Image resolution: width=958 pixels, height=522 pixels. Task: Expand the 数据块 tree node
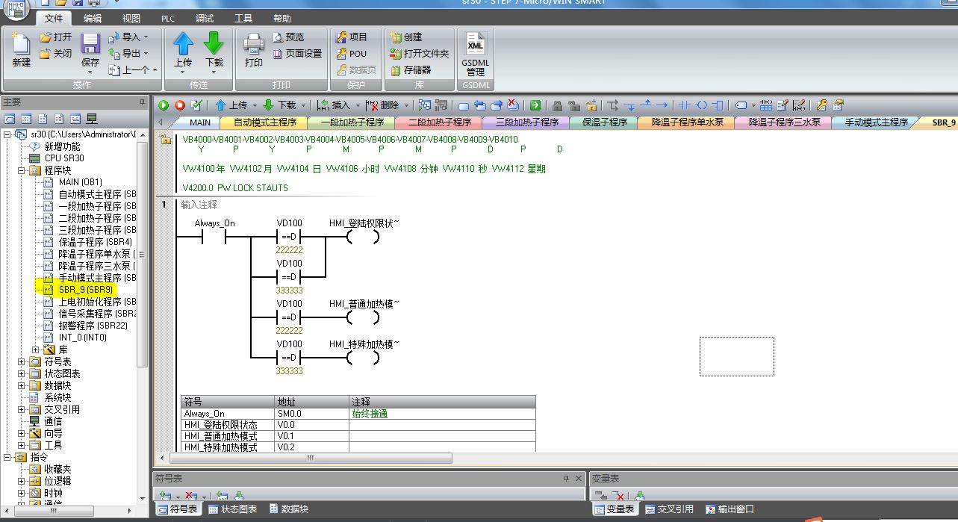(22, 385)
